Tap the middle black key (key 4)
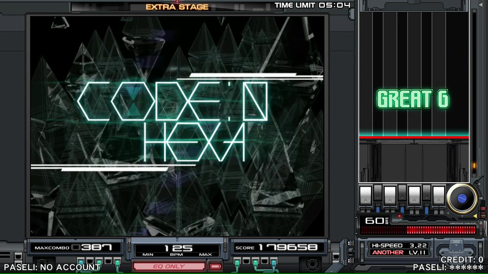Image resolution: width=488 pixels, height=274 pixels. [x=402, y=193]
